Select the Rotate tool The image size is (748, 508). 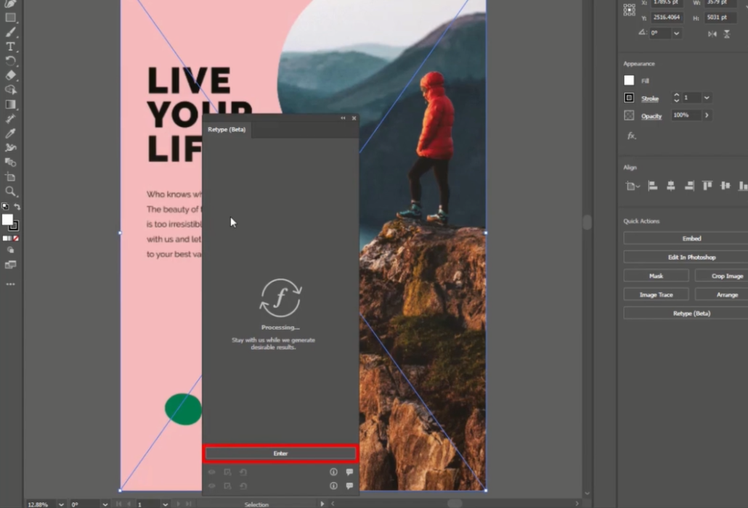(x=10, y=61)
